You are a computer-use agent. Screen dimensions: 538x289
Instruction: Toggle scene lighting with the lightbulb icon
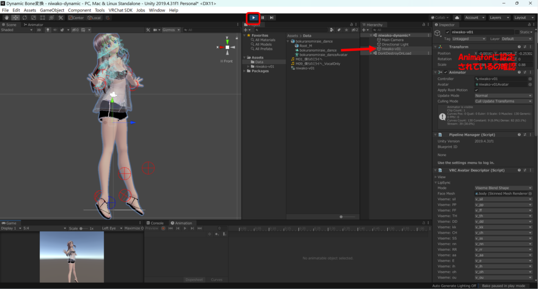coord(48,30)
